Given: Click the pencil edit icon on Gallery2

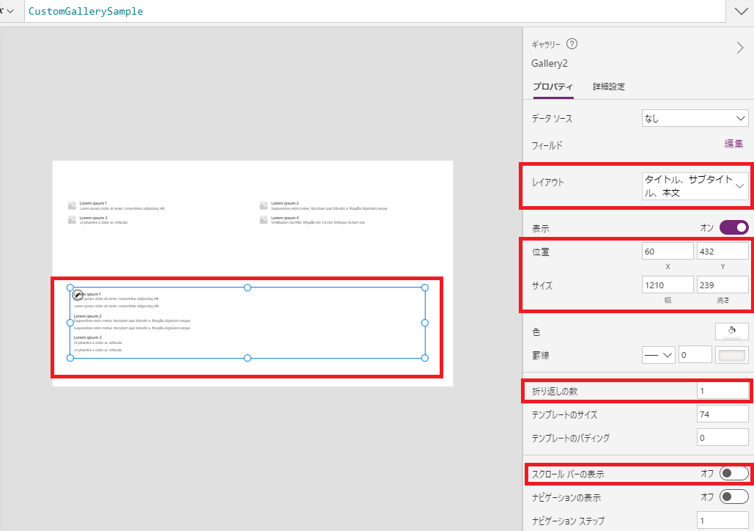Looking at the screenshot, I should click(78, 295).
